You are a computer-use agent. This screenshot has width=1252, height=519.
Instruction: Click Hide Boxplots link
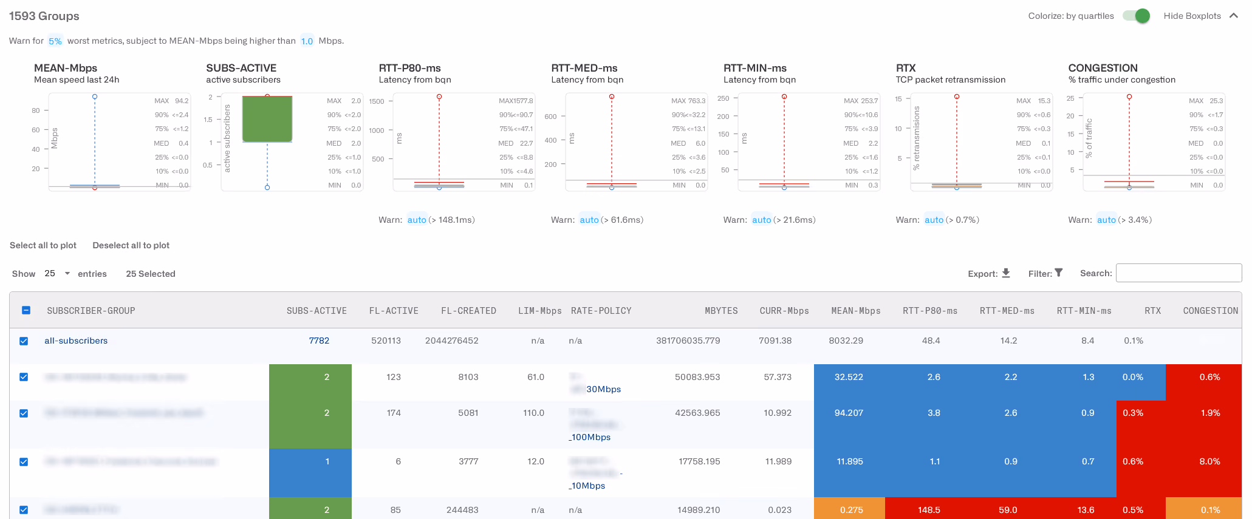1192,16
